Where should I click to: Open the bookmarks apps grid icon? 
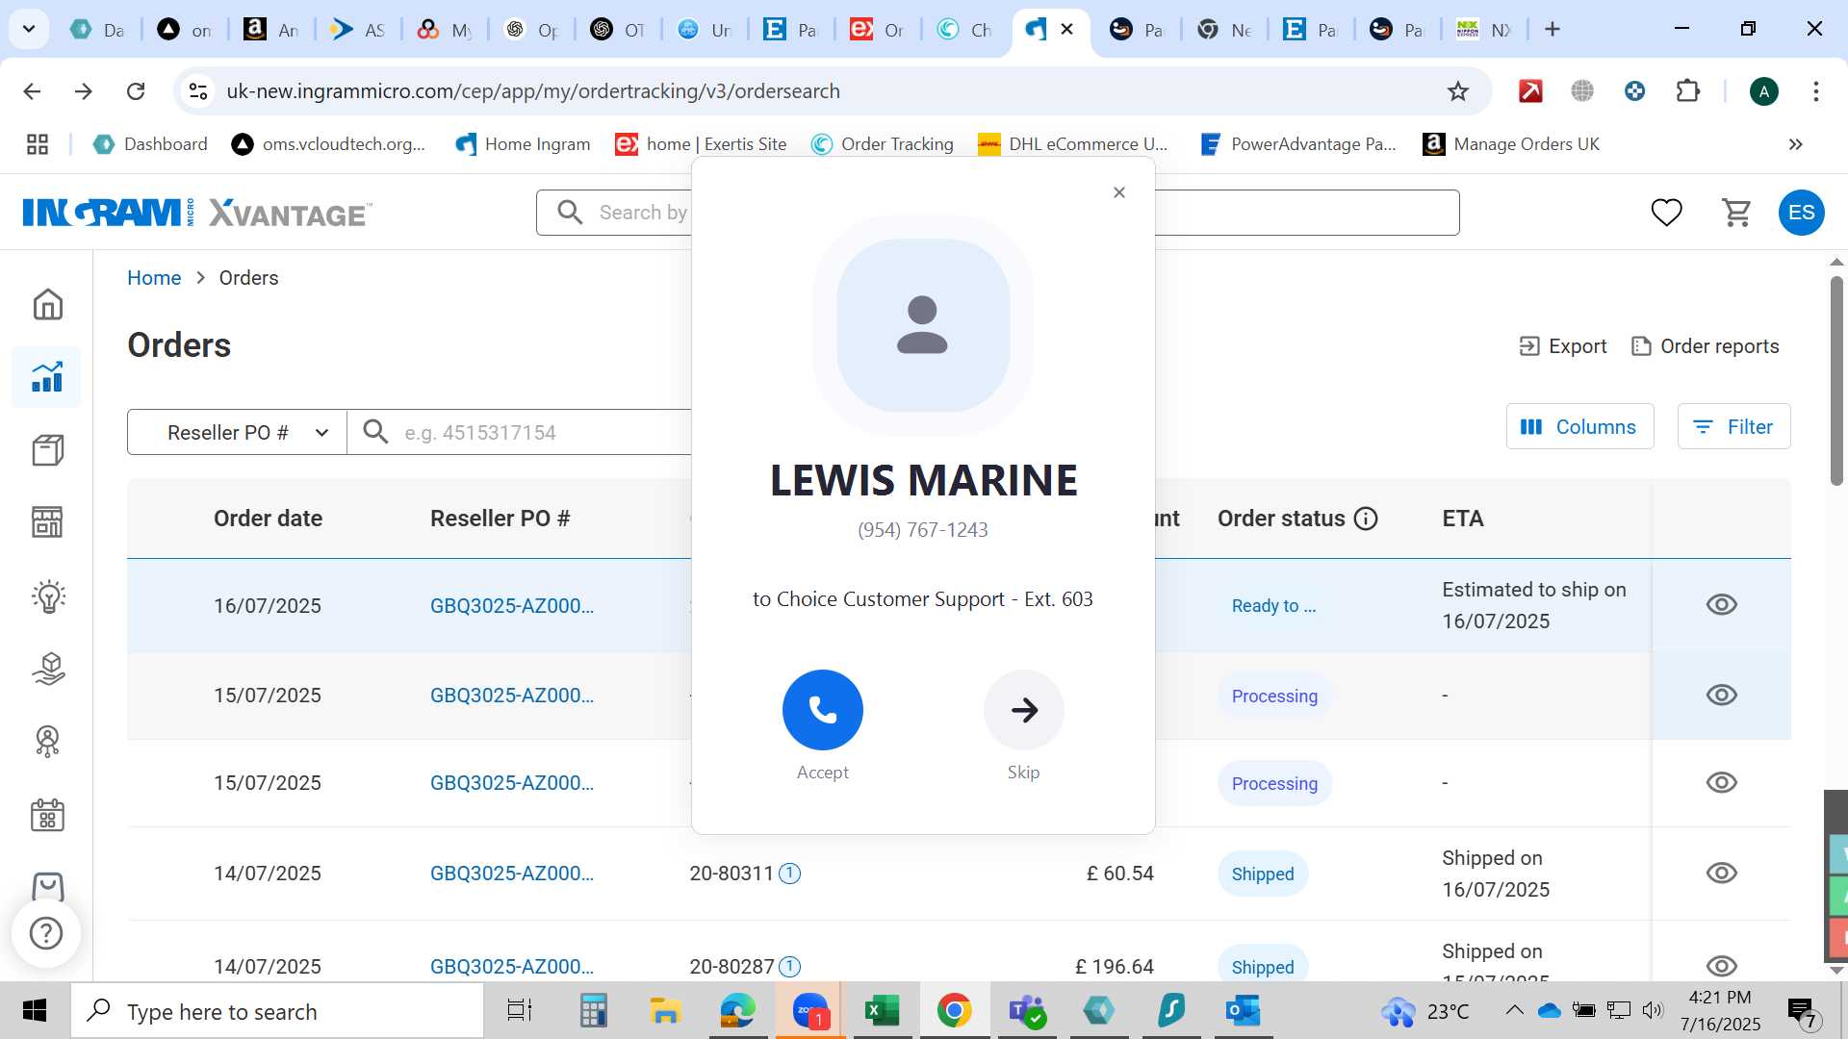click(38, 144)
